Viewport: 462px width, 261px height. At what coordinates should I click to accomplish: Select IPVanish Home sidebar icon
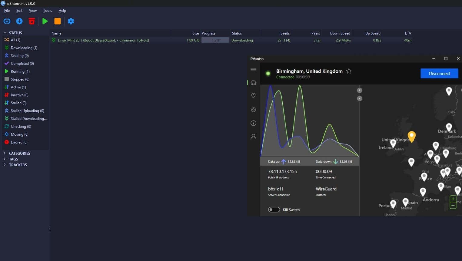click(254, 82)
